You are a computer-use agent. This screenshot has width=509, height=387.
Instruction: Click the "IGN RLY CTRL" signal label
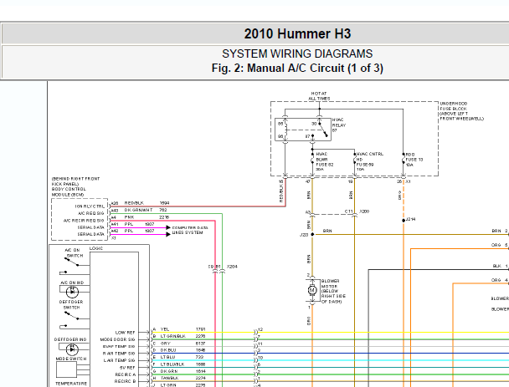[x=90, y=206]
